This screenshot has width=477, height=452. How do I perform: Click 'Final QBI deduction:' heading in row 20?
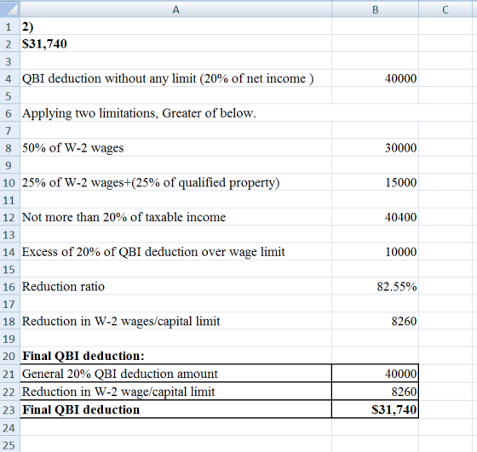pos(175,356)
